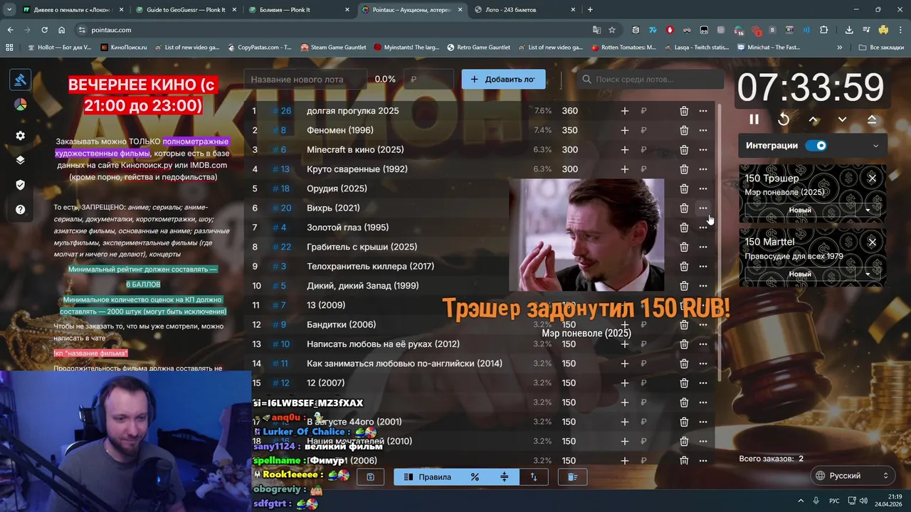
Task: Open Chrome extensions puzzle icon
Action: (824, 30)
